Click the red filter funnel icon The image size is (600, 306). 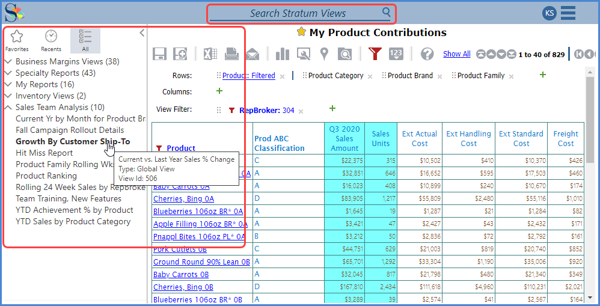375,54
